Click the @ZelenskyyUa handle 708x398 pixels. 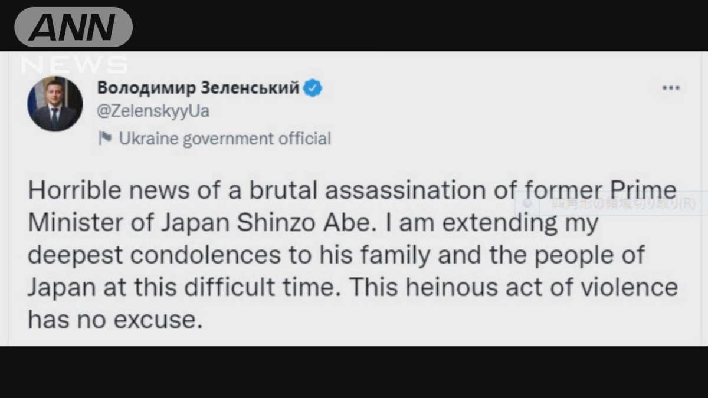(x=152, y=111)
